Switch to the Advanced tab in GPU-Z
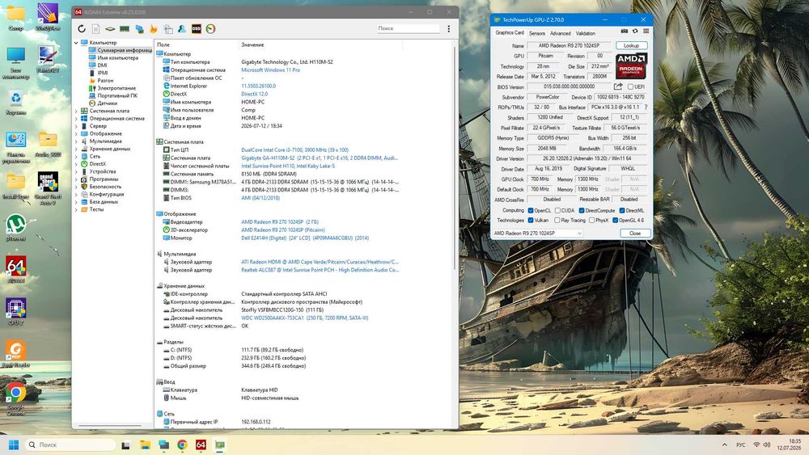809x455 pixels. coord(561,33)
